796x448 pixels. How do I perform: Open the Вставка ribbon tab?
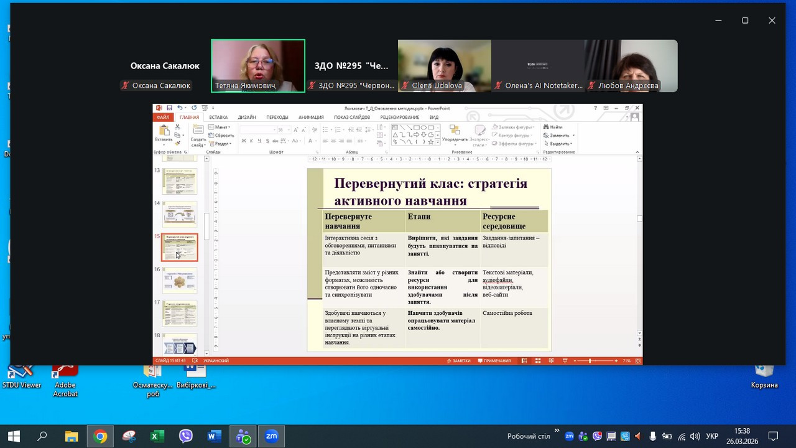point(218,117)
